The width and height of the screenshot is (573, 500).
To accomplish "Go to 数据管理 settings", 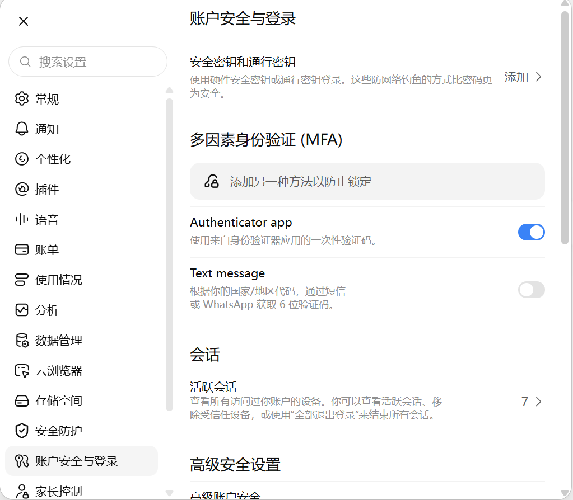I will [x=81, y=340].
